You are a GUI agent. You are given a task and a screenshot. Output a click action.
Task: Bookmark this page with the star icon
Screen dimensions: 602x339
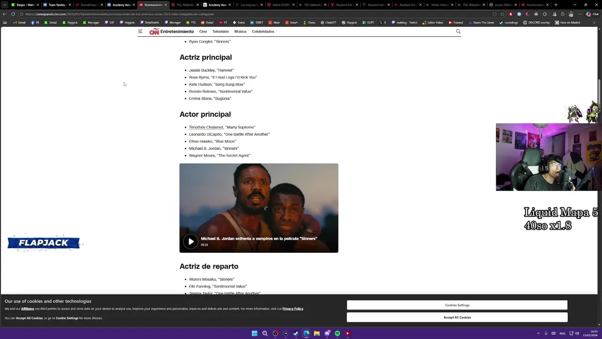click(x=502, y=14)
